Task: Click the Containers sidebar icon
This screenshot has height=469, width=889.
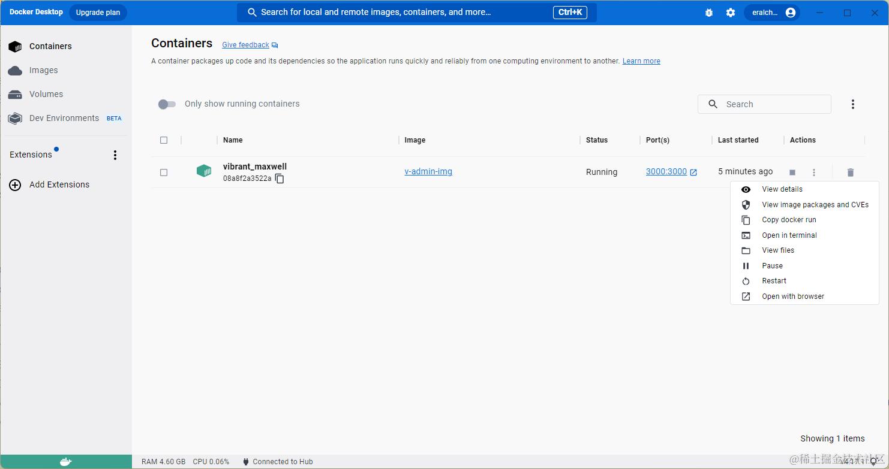Action: (x=15, y=46)
